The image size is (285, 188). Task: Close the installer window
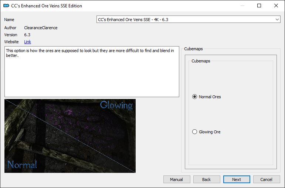[x=276, y=6]
